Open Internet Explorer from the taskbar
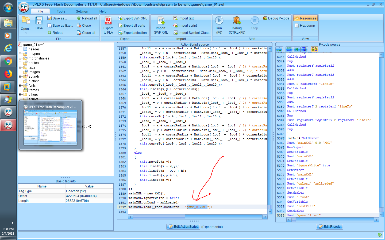The height and width of the screenshot is (240, 385). (8, 48)
